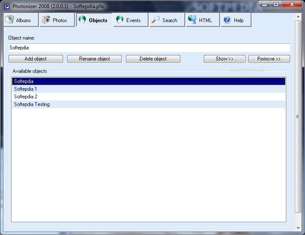Viewport: 305px width, 235px height.
Task: Click the monitor icon on HTML tab
Action: pos(192,20)
